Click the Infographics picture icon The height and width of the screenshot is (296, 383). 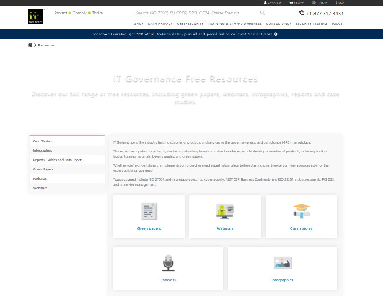pos(282,263)
